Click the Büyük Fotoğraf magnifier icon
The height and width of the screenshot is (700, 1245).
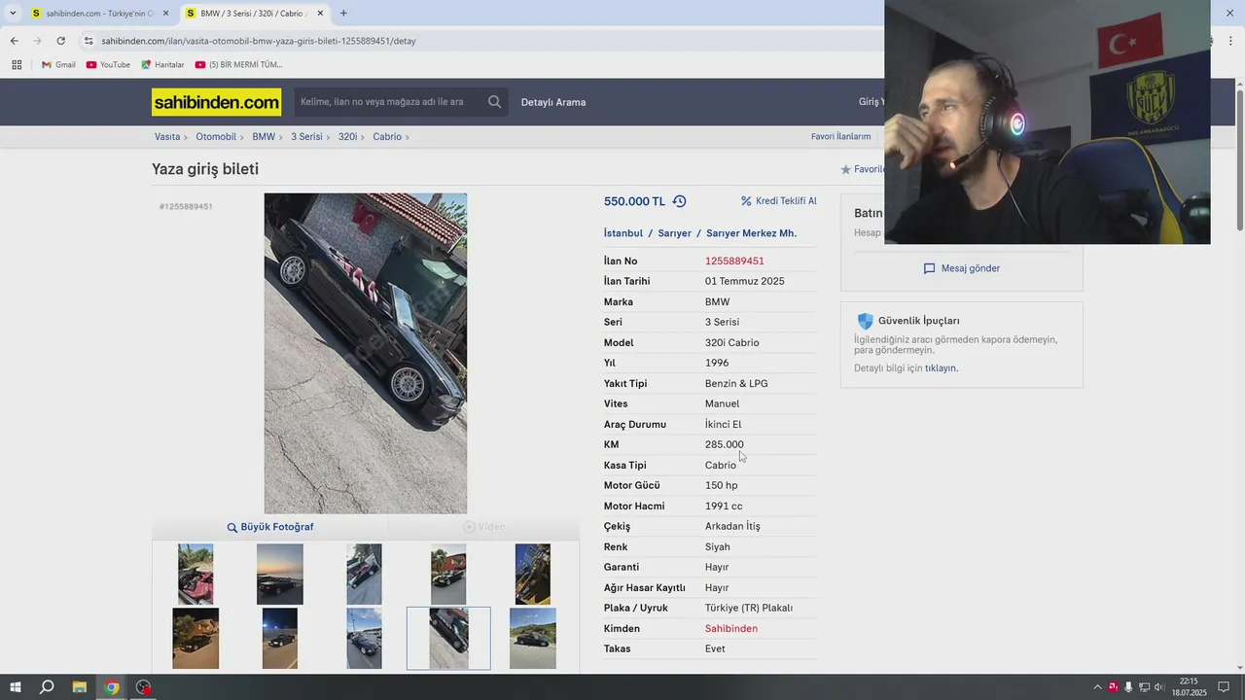pyautogui.click(x=232, y=527)
